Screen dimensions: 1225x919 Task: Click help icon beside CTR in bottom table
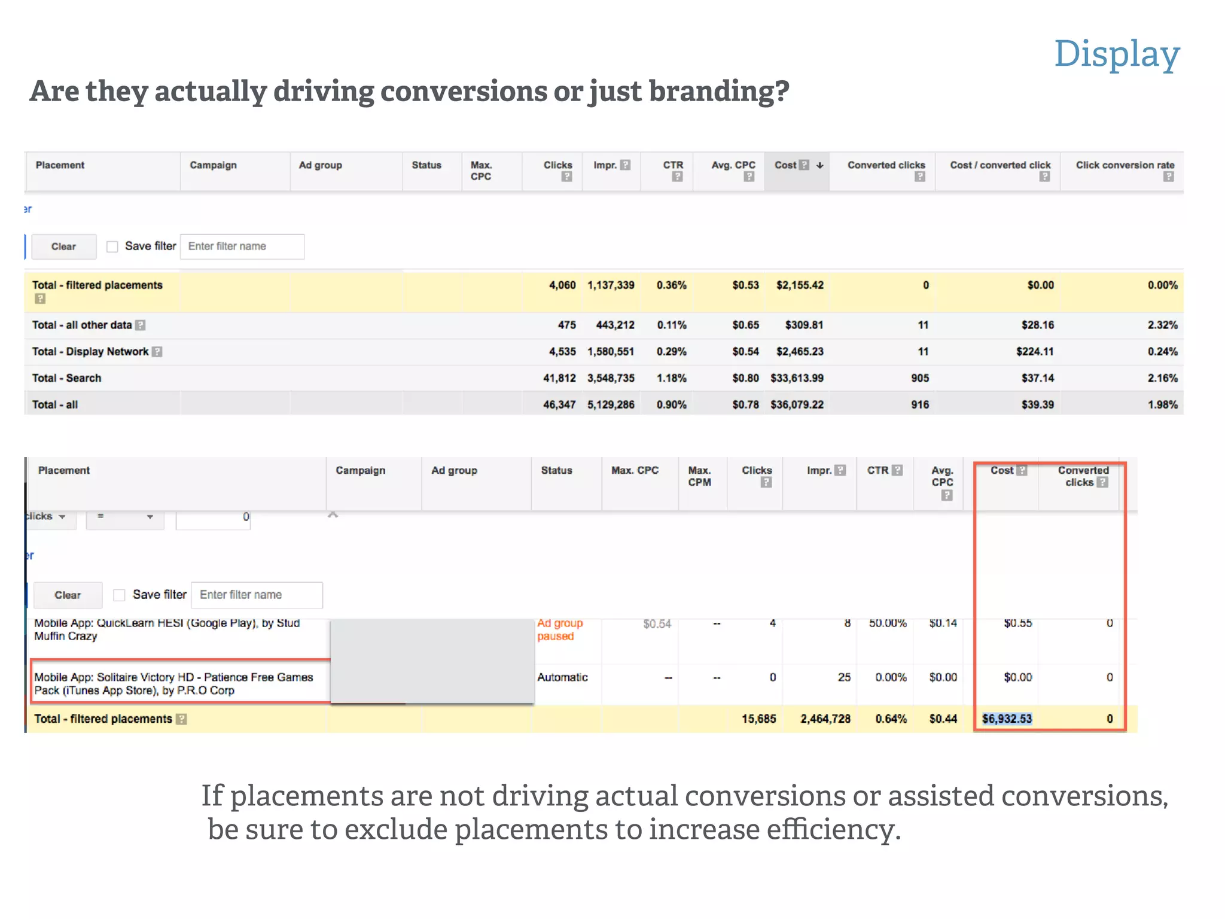pyautogui.click(x=897, y=470)
